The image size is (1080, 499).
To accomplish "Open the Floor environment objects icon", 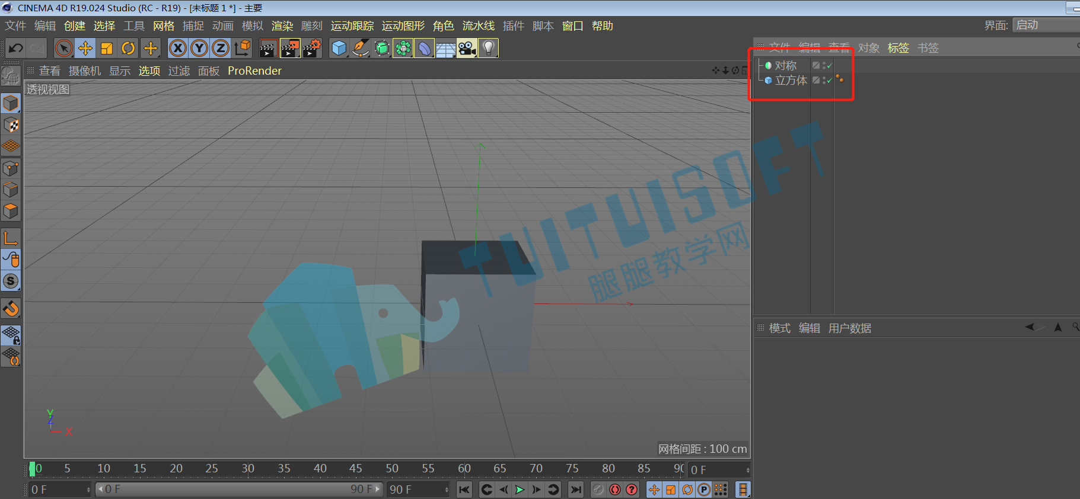I will 445,49.
